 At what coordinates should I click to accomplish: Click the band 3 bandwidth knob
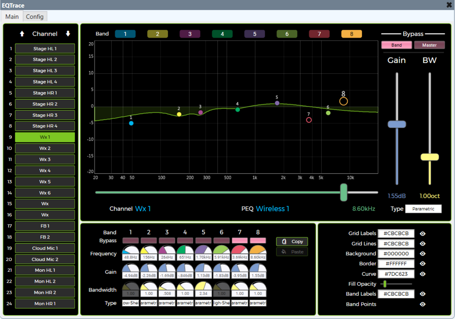[x=167, y=286]
